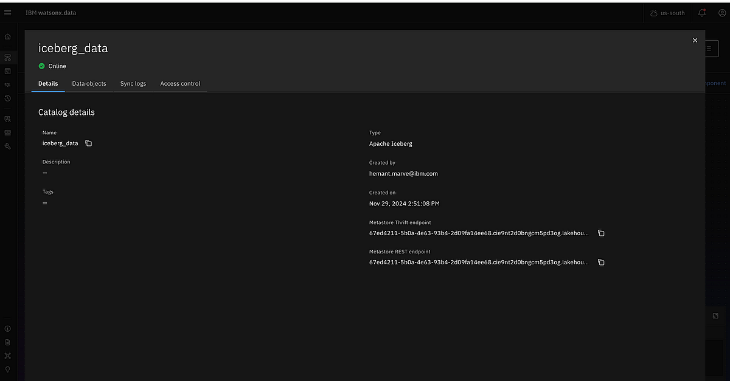Open the configurations wrench icon
This screenshot has width=730, height=381.
8,146
